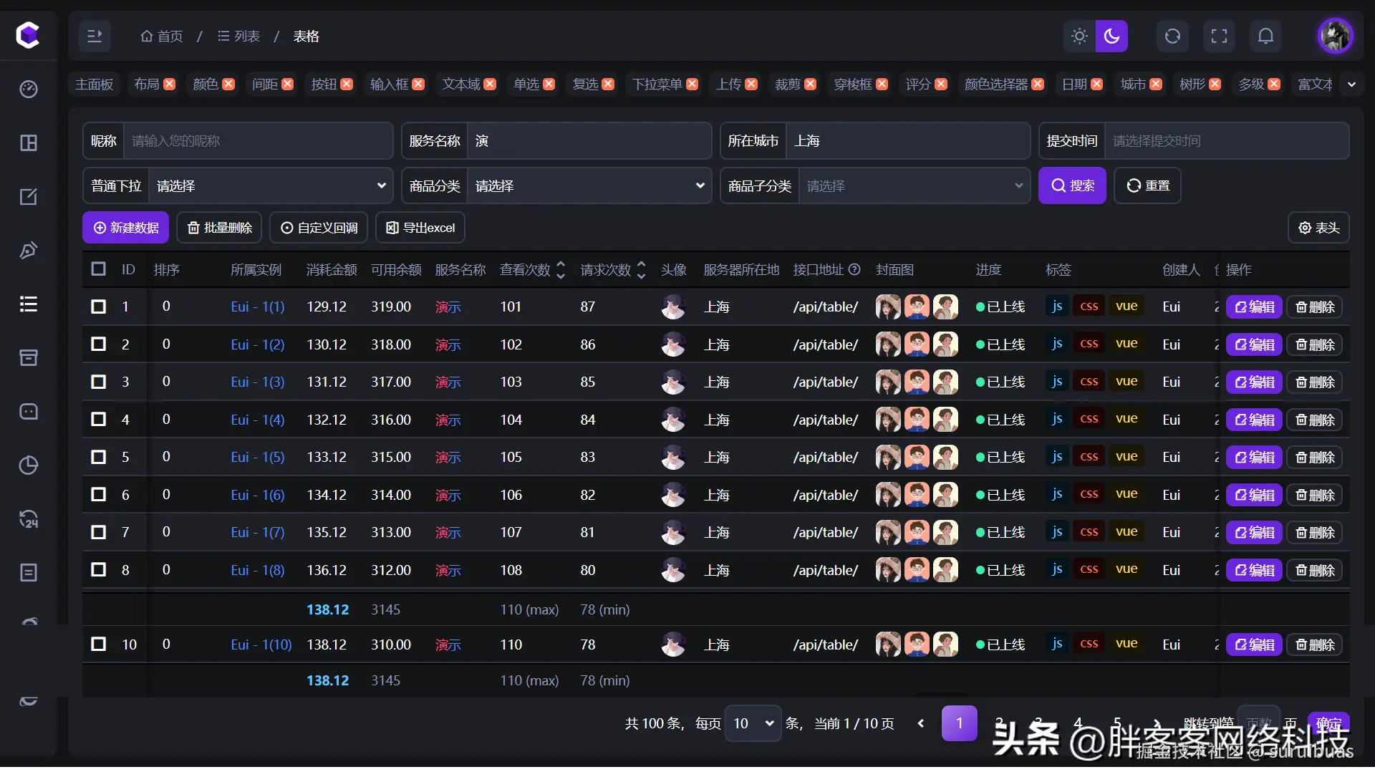Screen dimensions: 1375x782
Task: Expand the 商品分类 select box
Action: pos(589,186)
